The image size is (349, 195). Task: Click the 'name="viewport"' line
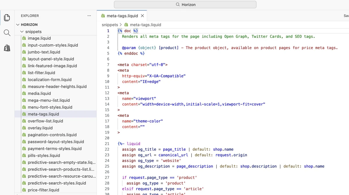tap(139, 99)
